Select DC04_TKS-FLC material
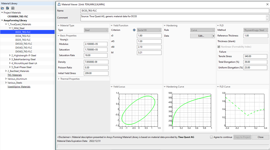The height and width of the screenshot is (150, 270). click(23, 36)
